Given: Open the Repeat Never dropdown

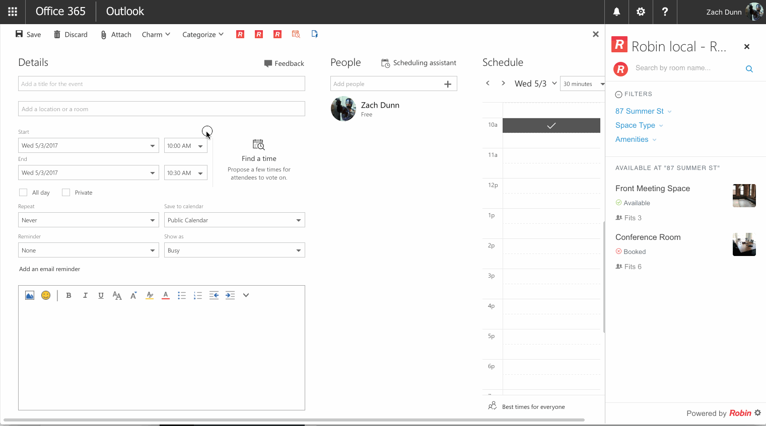Looking at the screenshot, I should tap(89, 220).
